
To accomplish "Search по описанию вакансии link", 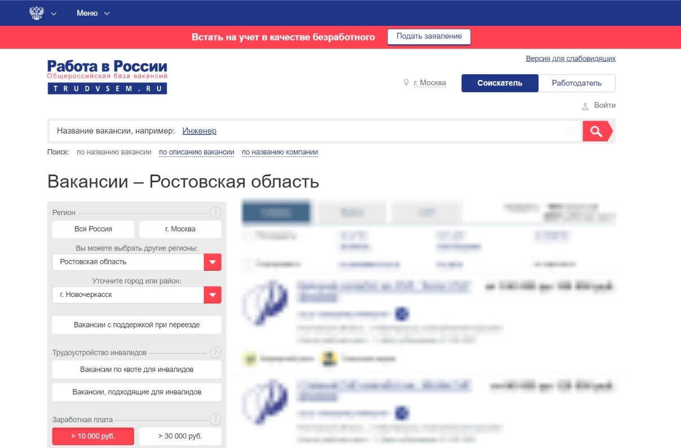I will click(197, 152).
